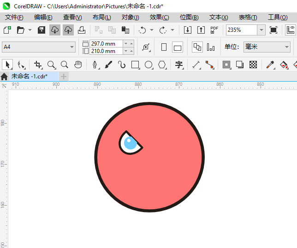The width and height of the screenshot is (297, 248).
Task: Choose the Pan hand tool
Action: [78, 65]
